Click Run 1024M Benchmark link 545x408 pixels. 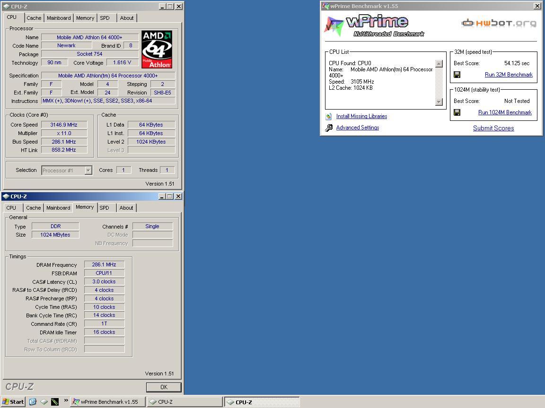pyautogui.click(x=505, y=112)
